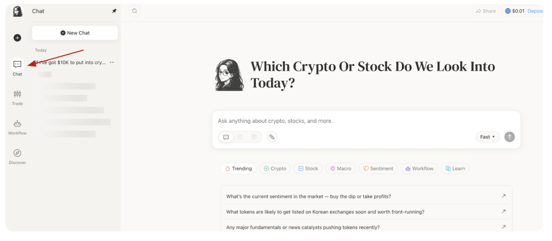This screenshot has width=552, height=241.
Task: Select the Crypto category tab
Action: pyautogui.click(x=274, y=169)
